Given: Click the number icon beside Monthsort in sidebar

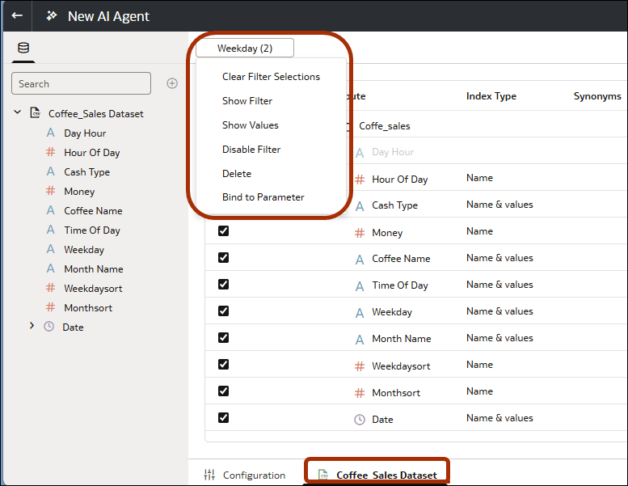Looking at the screenshot, I should coord(50,307).
